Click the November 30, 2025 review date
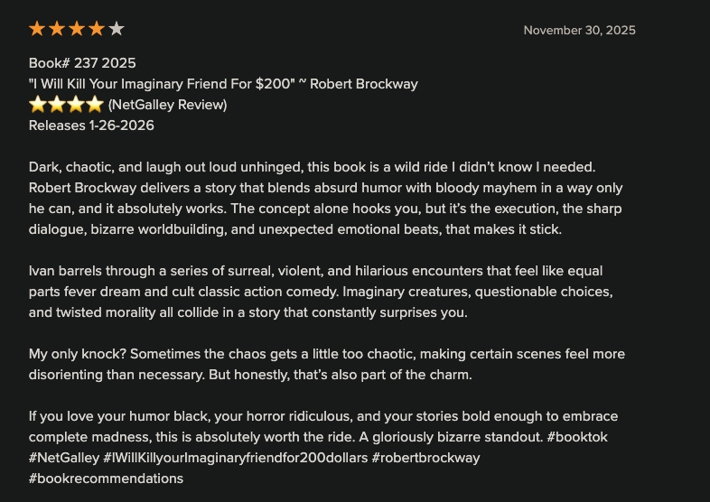Viewport: 710px width, 502px height. (579, 30)
